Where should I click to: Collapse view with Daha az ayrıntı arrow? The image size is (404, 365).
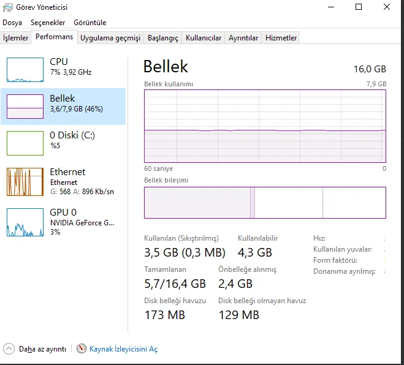click(x=9, y=349)
